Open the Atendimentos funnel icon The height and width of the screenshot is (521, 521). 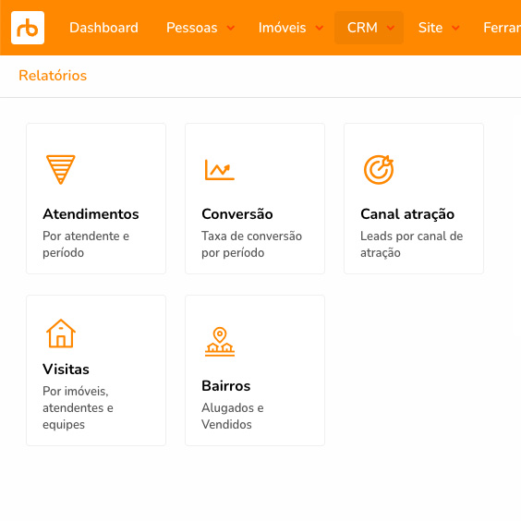60,169
